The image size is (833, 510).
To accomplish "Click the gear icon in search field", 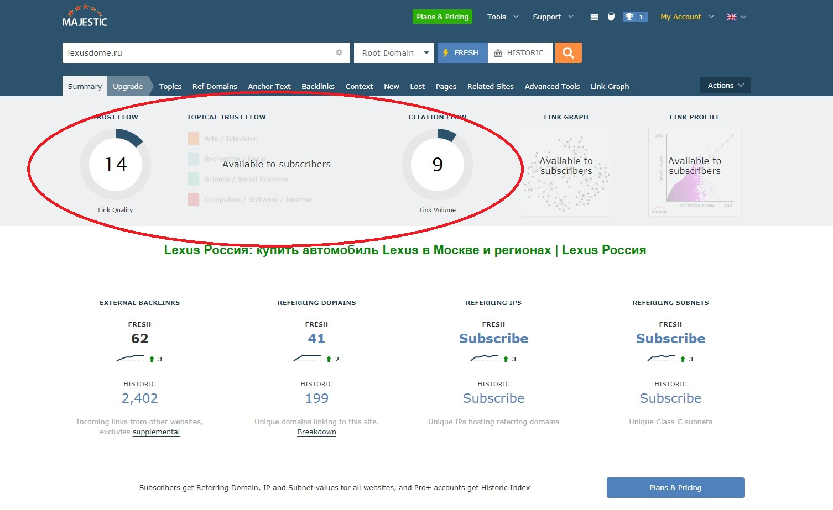I will click(339, 52).
